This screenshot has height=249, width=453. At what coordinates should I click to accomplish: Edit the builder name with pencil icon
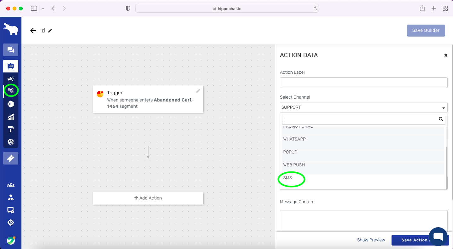pos(50,31)
